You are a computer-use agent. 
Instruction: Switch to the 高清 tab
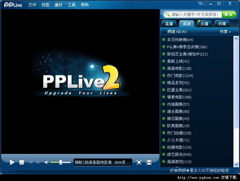pyautogui.click(x=187, y=24)
